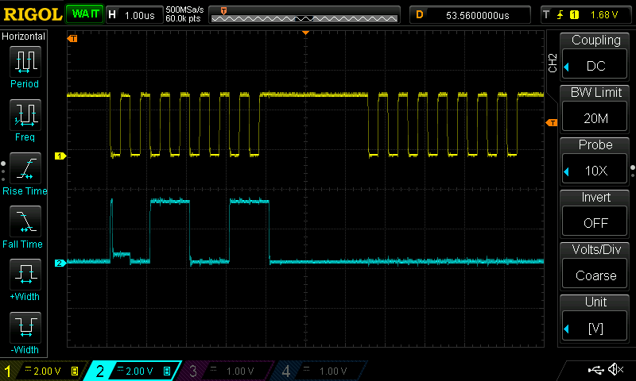The height and width of the screenshot is (381, 636).
Task: Click the 60.0k pts memory depth text
Action: 183,18
